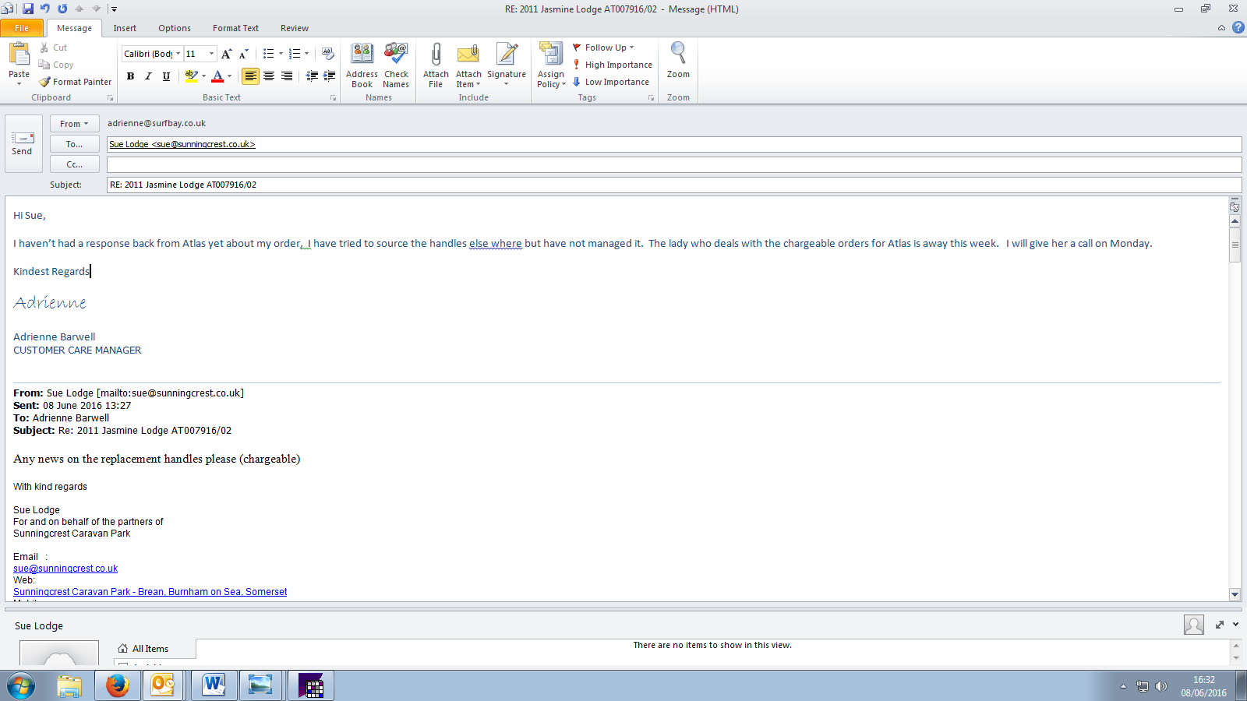Viewport: 1247px width, 701px height.
Task: Click the sue@sunningcrest.co.uk email link
Action: point(65,569)
